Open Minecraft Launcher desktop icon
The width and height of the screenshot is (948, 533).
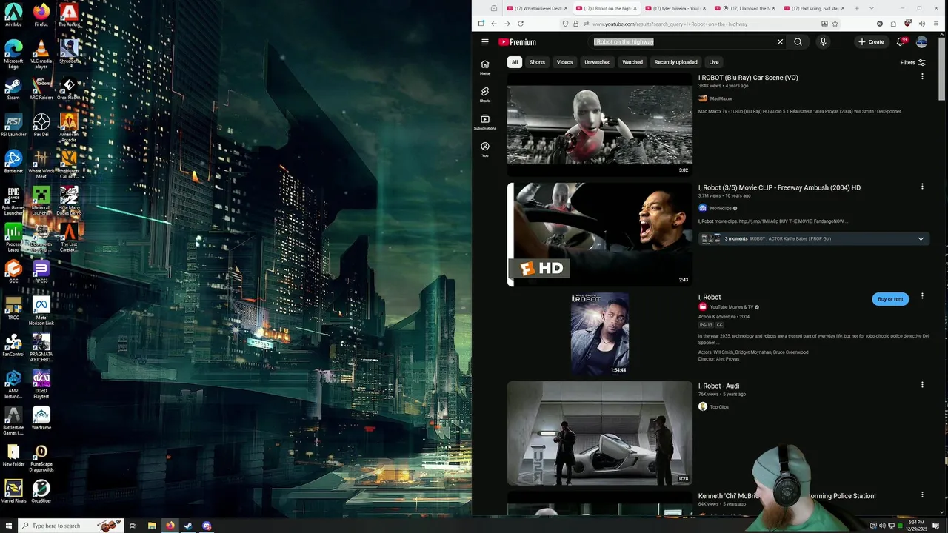point(41,201)
